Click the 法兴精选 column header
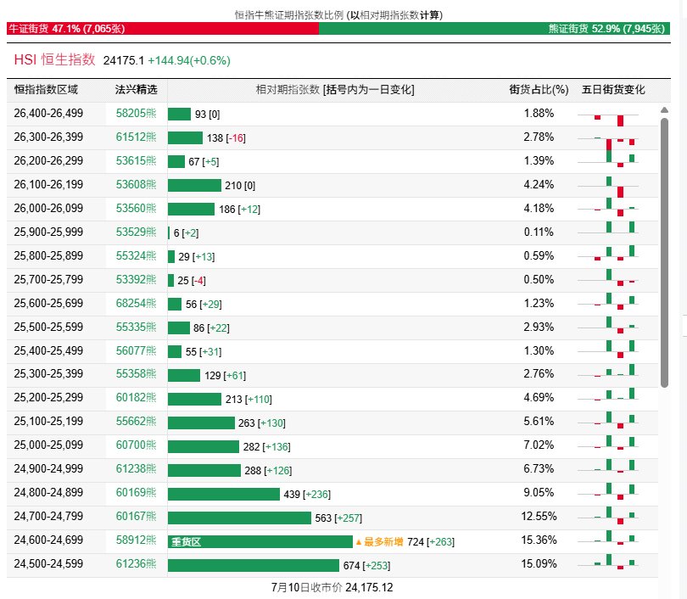 (136, 90)
